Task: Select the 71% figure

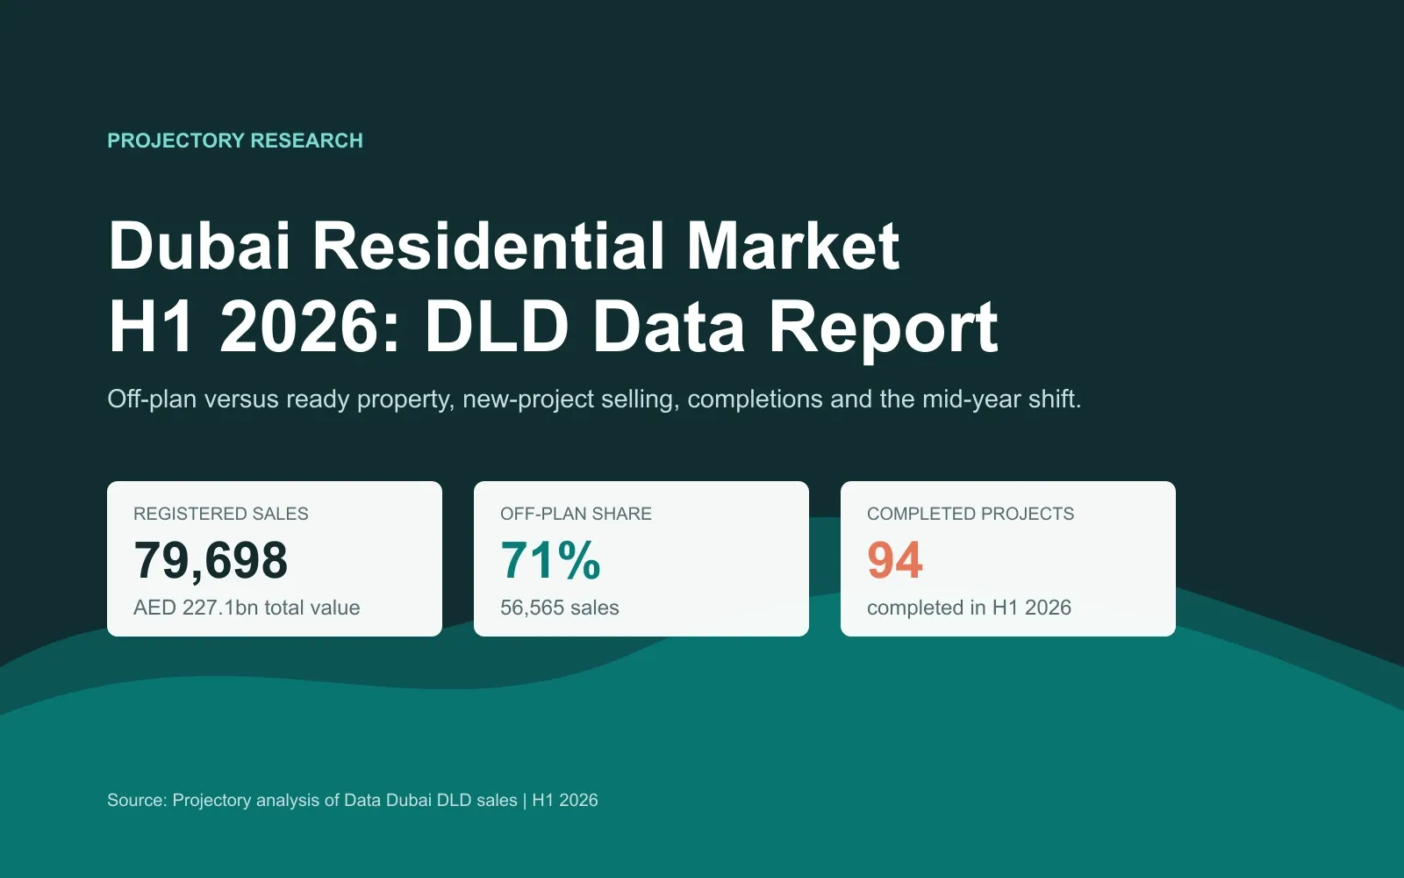Action: click(x=550, y=560)
